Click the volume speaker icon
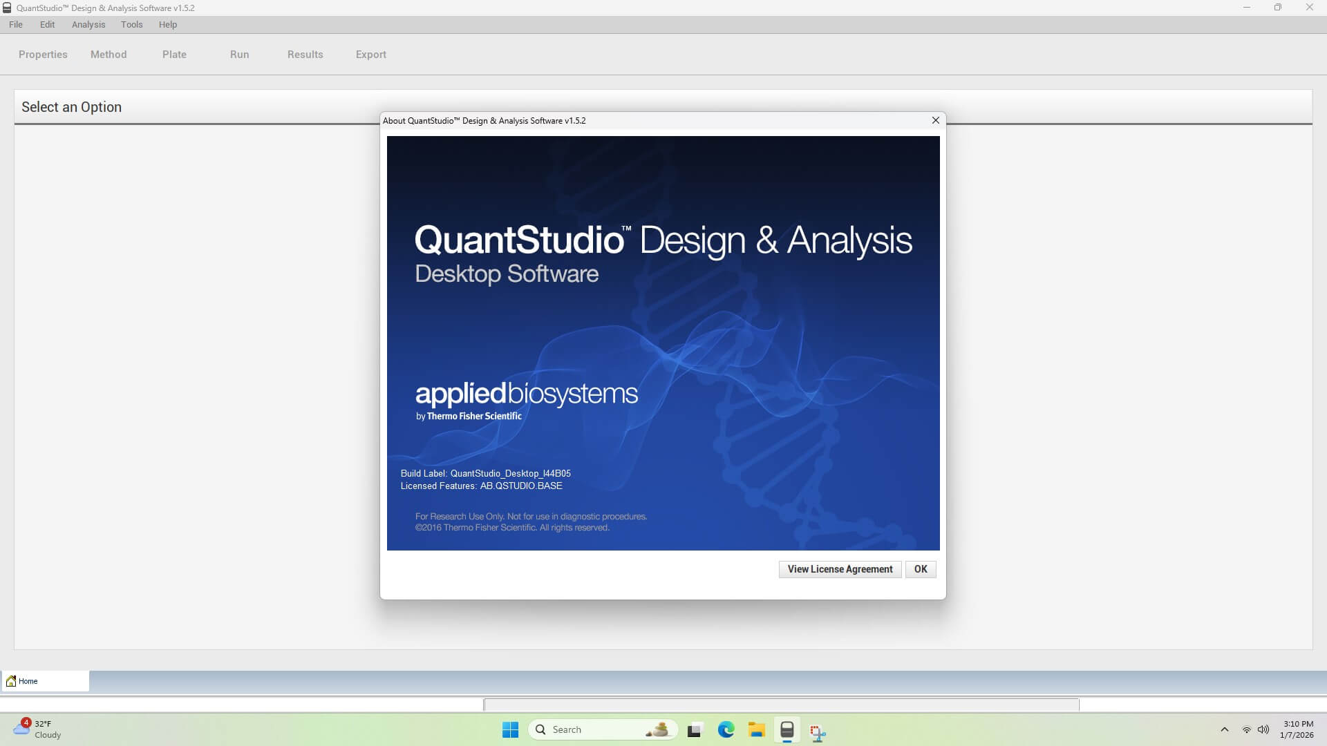This screenshot has width=1327, height=746. [1263, 729]
